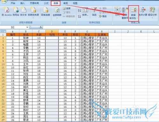Switch to the 视图 tab
This screenshot has height=122, width=159.
coord(75,3)
